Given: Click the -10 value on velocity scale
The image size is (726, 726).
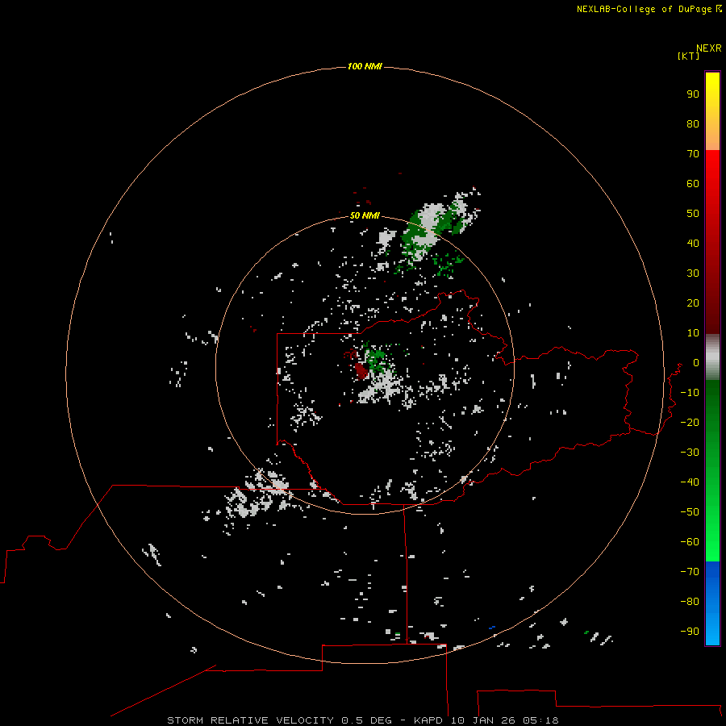Looking at the screenshot, I should coord(690,393).
